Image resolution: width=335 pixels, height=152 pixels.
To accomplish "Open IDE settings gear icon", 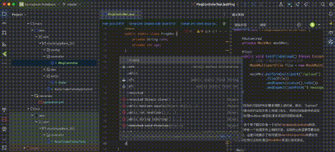I will point(331,4).
